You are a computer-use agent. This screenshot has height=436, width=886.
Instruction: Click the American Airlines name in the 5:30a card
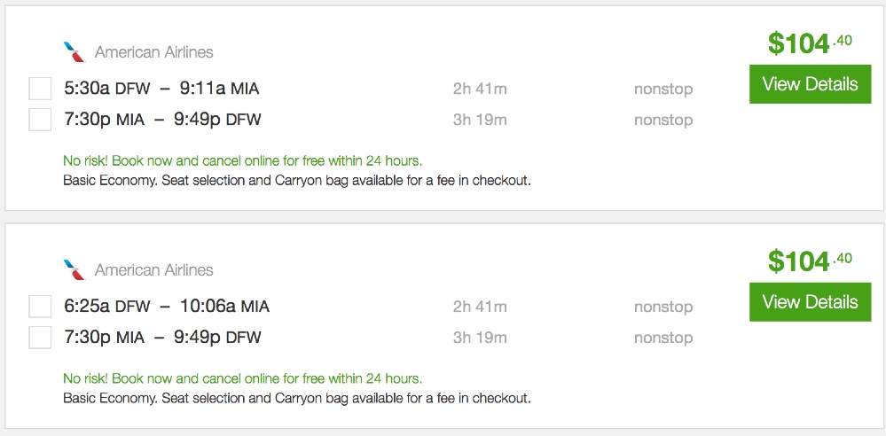pos(154,52)
